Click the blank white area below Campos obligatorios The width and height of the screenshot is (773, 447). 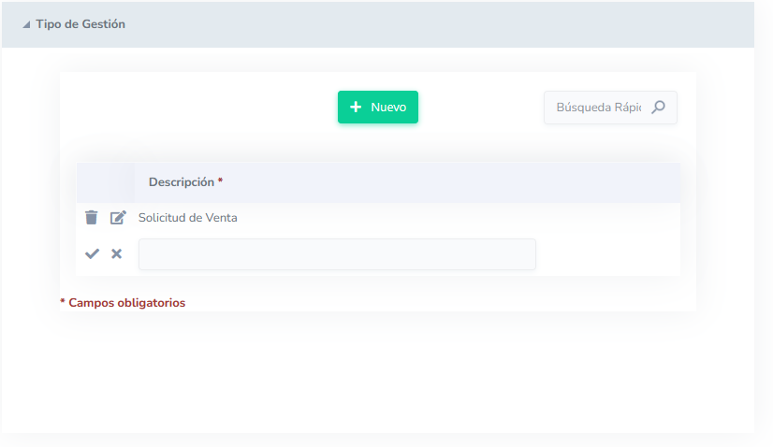(x=374, y=374)
